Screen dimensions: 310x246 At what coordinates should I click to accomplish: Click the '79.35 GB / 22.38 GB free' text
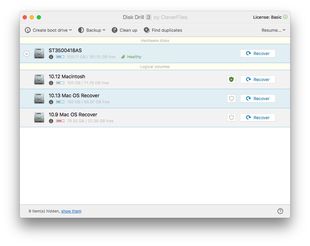[90, 121]
